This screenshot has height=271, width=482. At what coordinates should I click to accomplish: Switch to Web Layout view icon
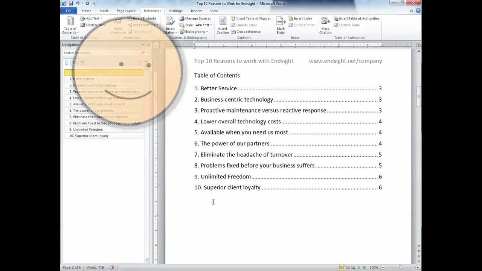click(353, 267)
